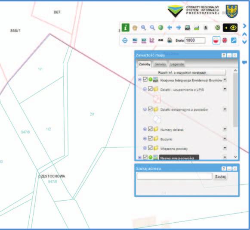Switch to high-contrast eye mode
Viewport: 250px width, 230px height.
point(230,28)
